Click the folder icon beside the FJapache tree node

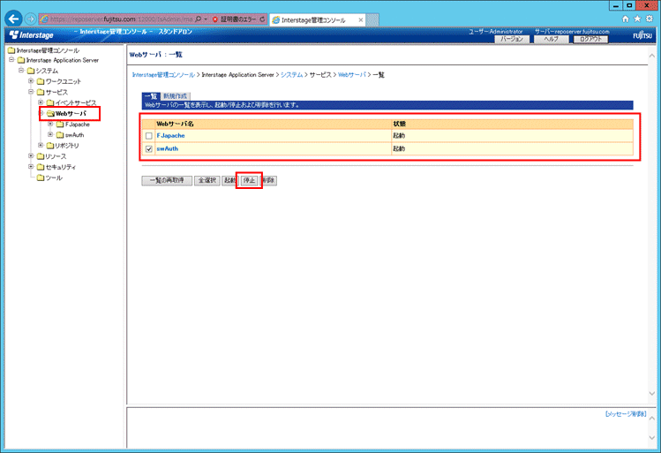(x=60, y=125)
